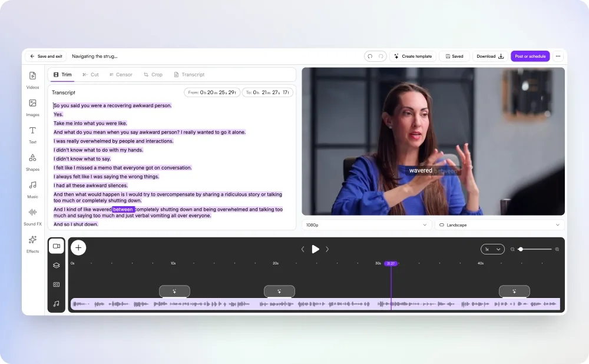Click the 'wavered' caption on the video preview

pos(421,171)
